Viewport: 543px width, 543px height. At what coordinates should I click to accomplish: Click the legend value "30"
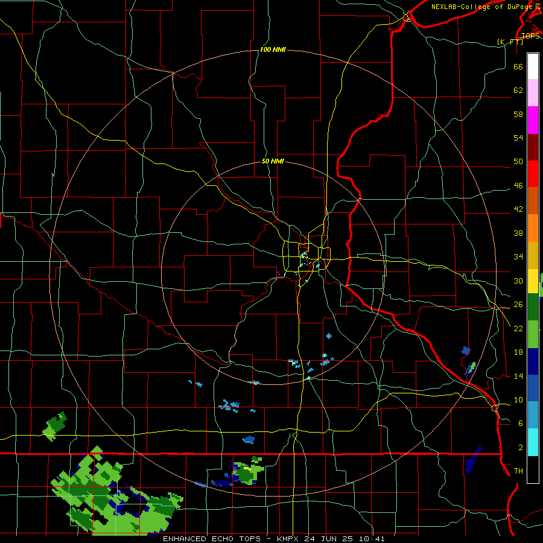(518, 281)
